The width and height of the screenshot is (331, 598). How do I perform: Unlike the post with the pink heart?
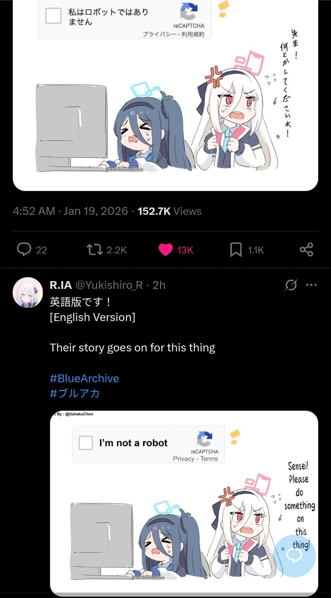(165, 249)
